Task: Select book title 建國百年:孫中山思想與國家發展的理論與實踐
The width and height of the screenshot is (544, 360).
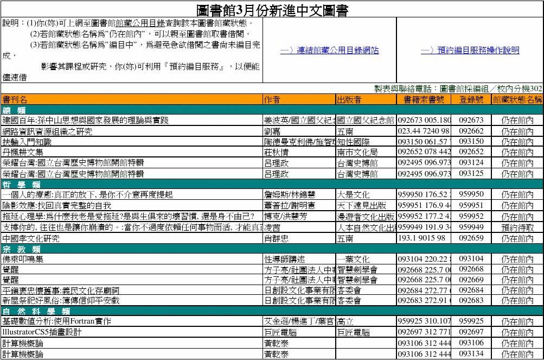Action: coord(85,121)
